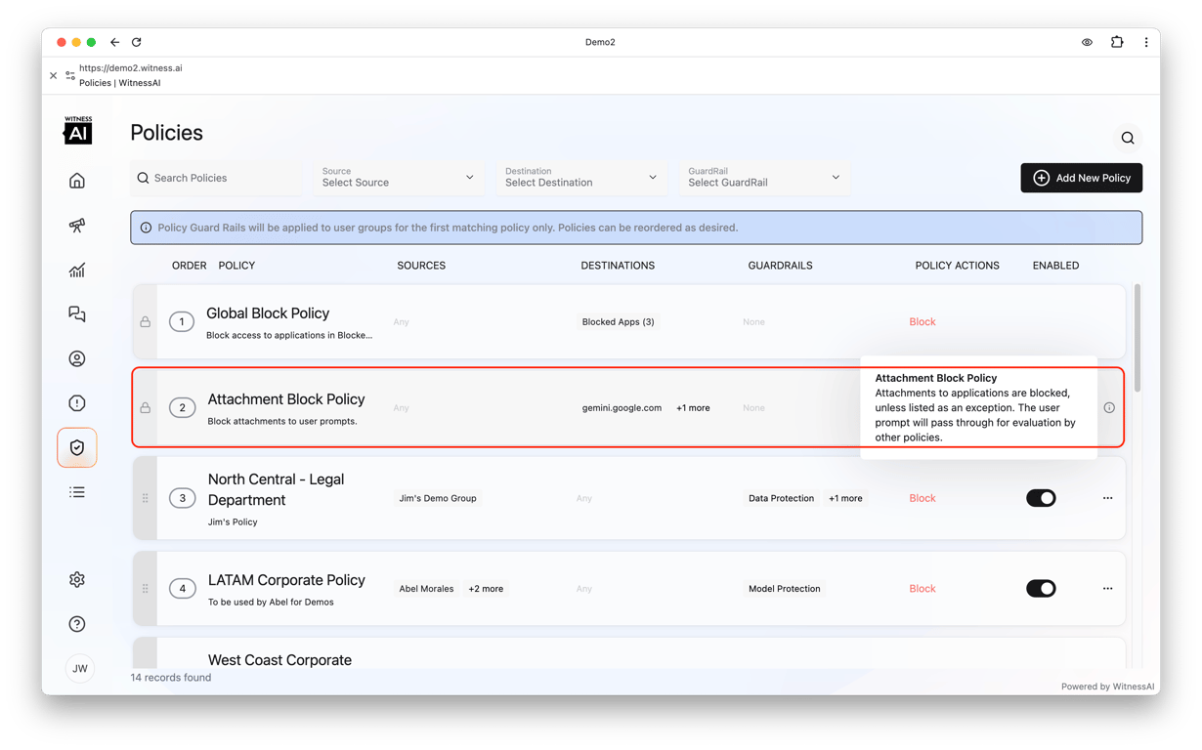Grab the drag handle on North Central policy

pos(146,498)
